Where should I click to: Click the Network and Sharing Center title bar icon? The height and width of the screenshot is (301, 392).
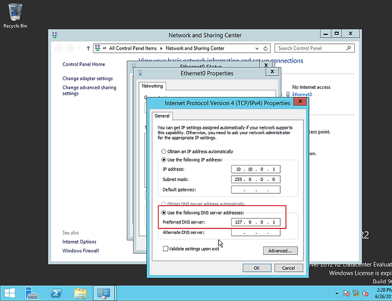coord(55,35)
